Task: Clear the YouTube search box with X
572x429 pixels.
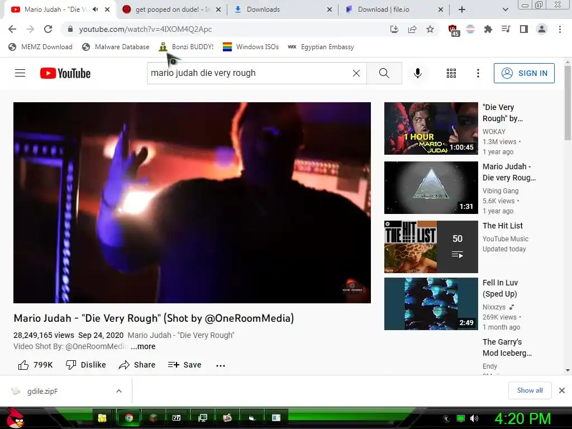Action: 356,73
